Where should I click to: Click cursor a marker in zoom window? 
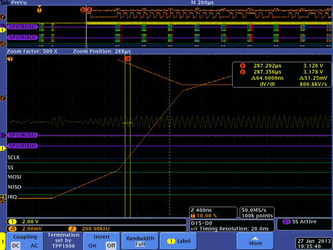[127, 58]
